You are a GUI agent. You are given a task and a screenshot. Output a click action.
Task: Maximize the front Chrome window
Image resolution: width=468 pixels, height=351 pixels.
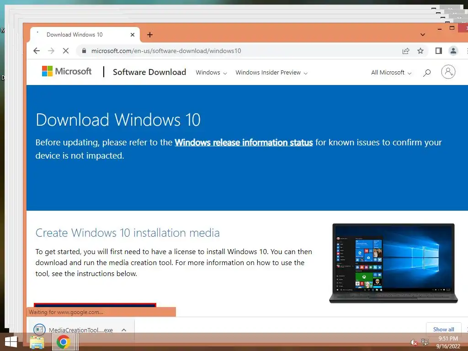tap(452, 28)
